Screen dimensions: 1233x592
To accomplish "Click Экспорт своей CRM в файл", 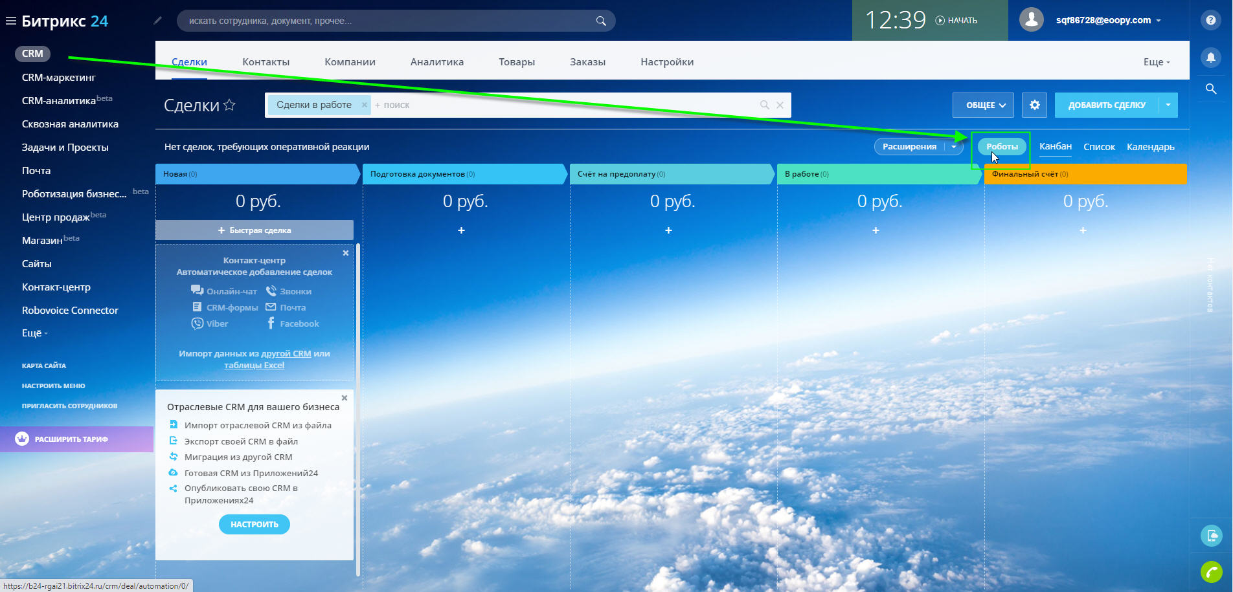I will tap(241, 441).
